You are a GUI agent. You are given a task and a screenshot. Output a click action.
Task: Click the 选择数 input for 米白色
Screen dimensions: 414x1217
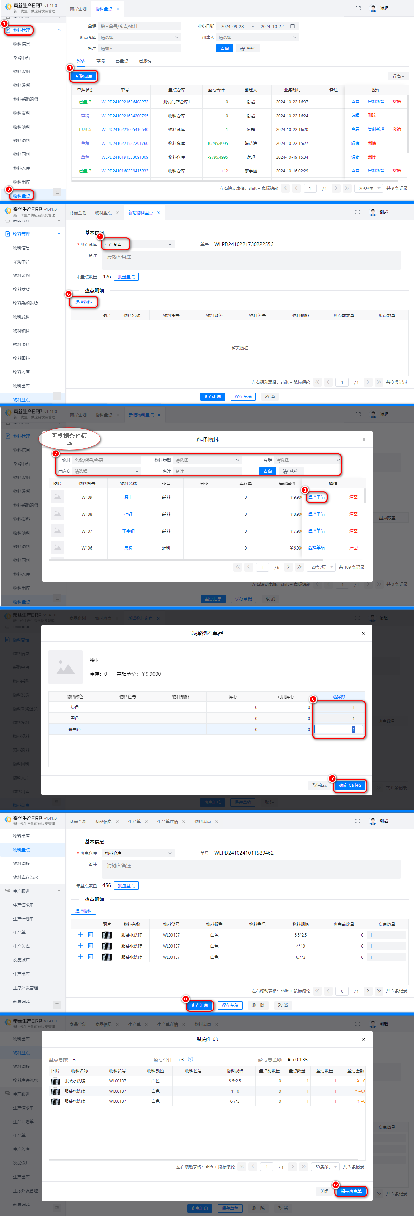338,729
